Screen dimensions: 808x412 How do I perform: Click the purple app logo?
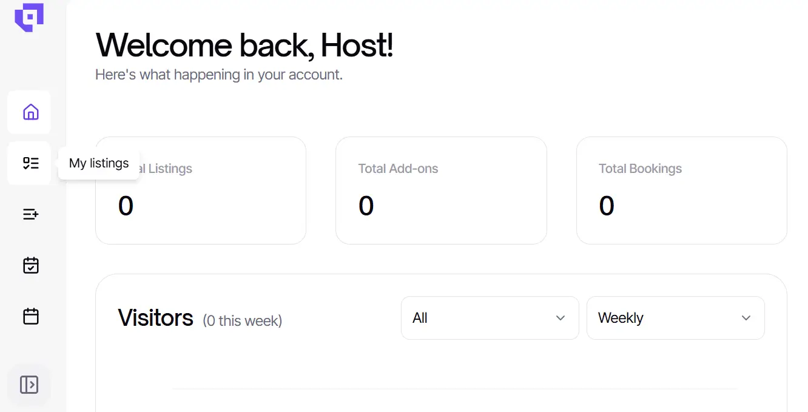click(x=29, y=17)
